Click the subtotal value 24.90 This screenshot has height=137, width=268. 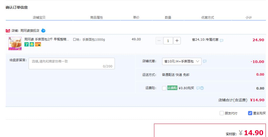[258, 40]
